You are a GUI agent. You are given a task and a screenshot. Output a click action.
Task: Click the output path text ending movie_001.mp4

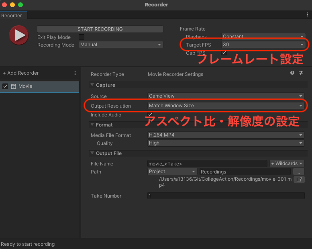[225, 182]
